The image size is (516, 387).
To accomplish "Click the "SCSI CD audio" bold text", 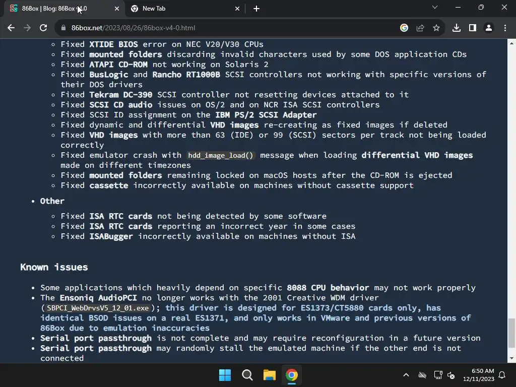I will pos(121,105).
